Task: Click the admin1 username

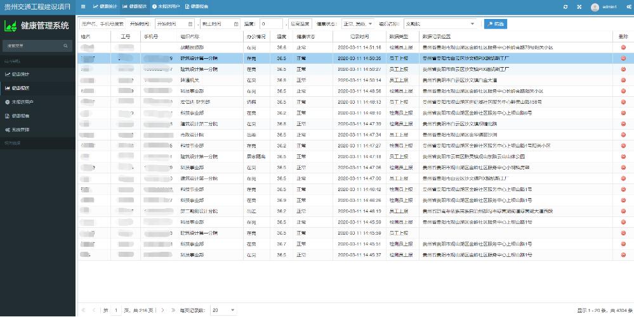Action: pos(609,7)
